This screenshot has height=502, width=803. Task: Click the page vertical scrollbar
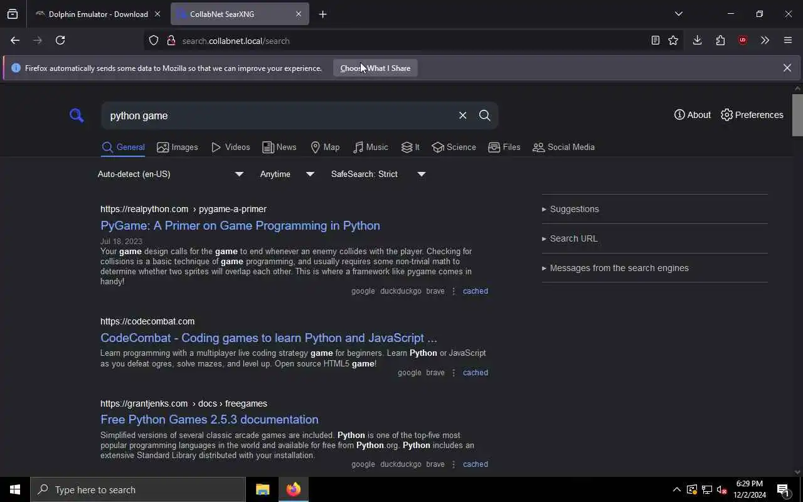(797, 115)
